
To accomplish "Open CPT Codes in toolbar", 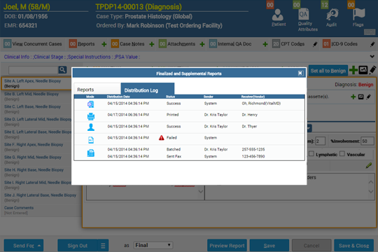I will click(x=288, y=44).
